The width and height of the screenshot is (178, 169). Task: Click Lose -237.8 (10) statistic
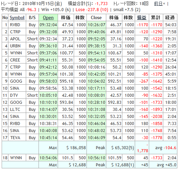click(x=92, y=10)
